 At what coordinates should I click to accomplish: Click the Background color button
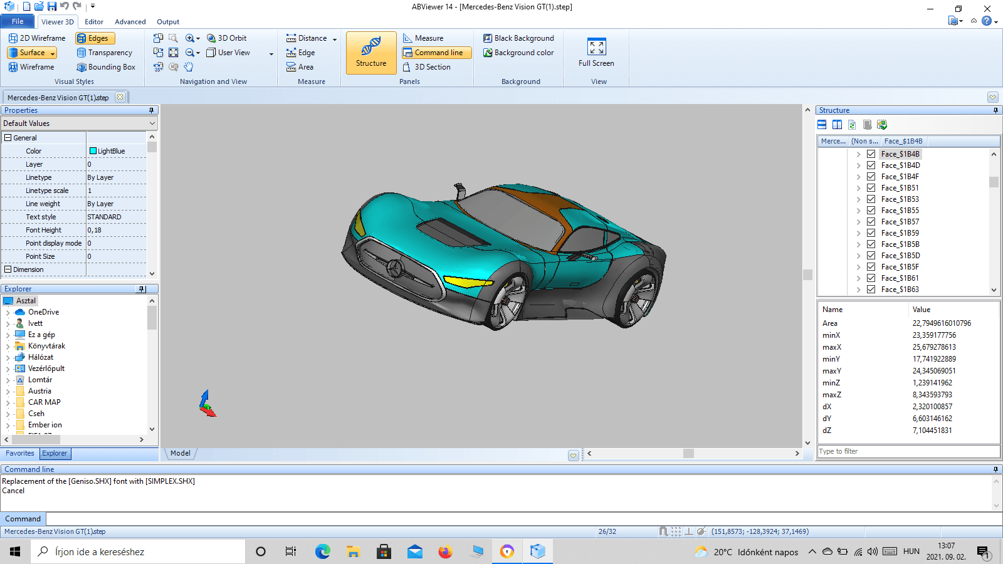coord(518,53)
